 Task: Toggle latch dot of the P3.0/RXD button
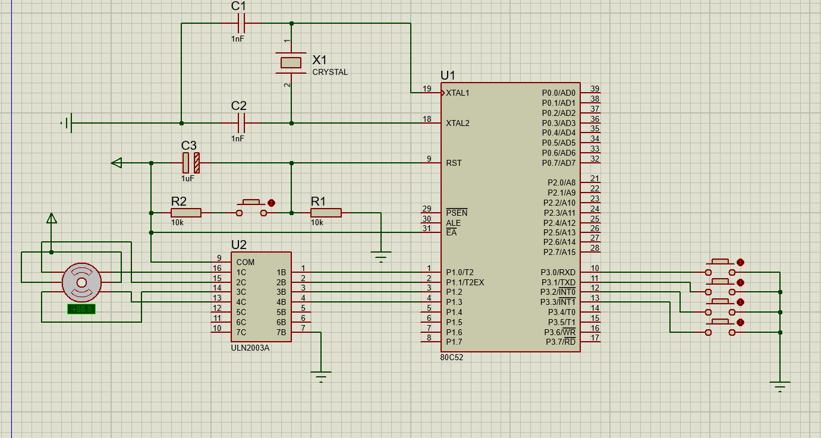coord(740,262)
